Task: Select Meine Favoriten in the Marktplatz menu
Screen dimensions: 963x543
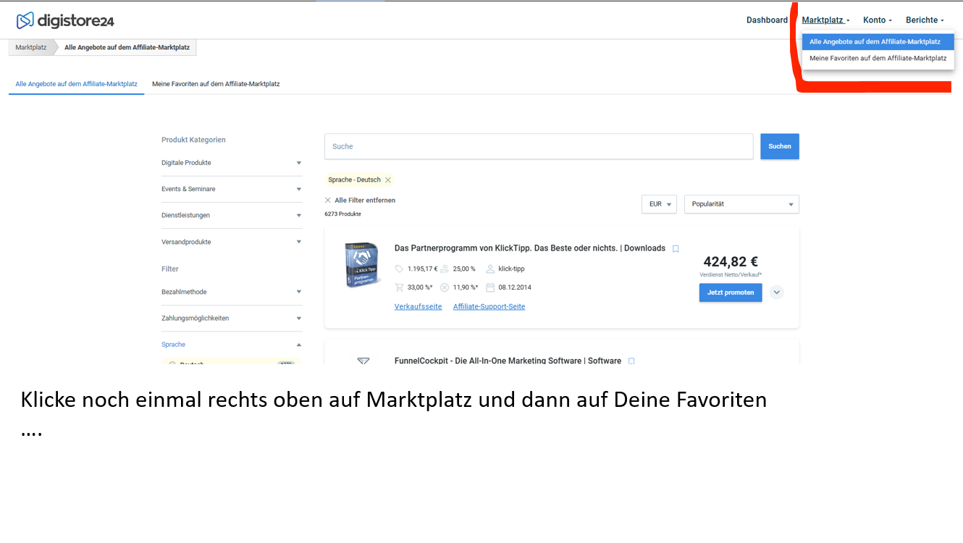Action: [x=878, y=58]
